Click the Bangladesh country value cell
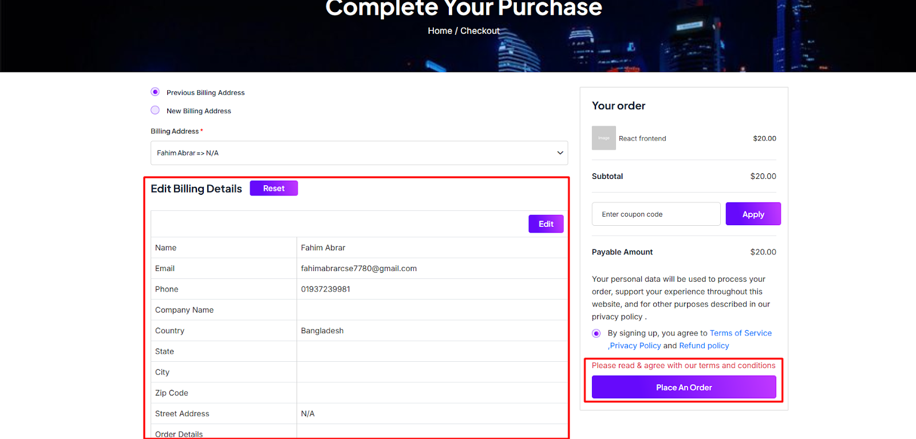Image resolution: width=916 pixels, height=439 pixels. pyautogui.click(x=432, y=331)
